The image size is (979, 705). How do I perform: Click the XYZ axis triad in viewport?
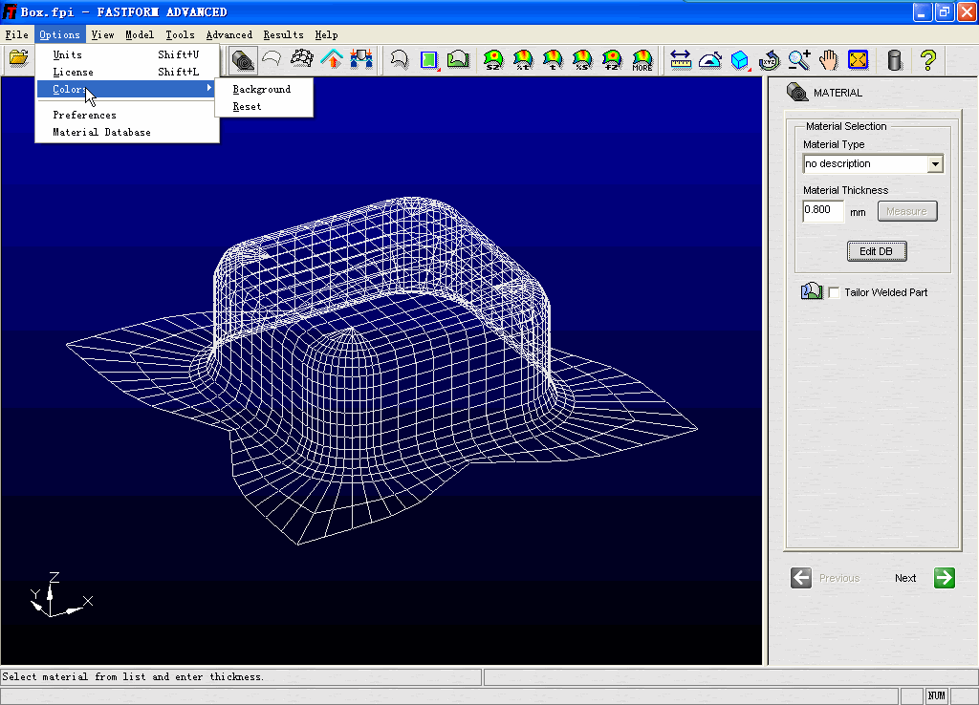pos(61,595)
